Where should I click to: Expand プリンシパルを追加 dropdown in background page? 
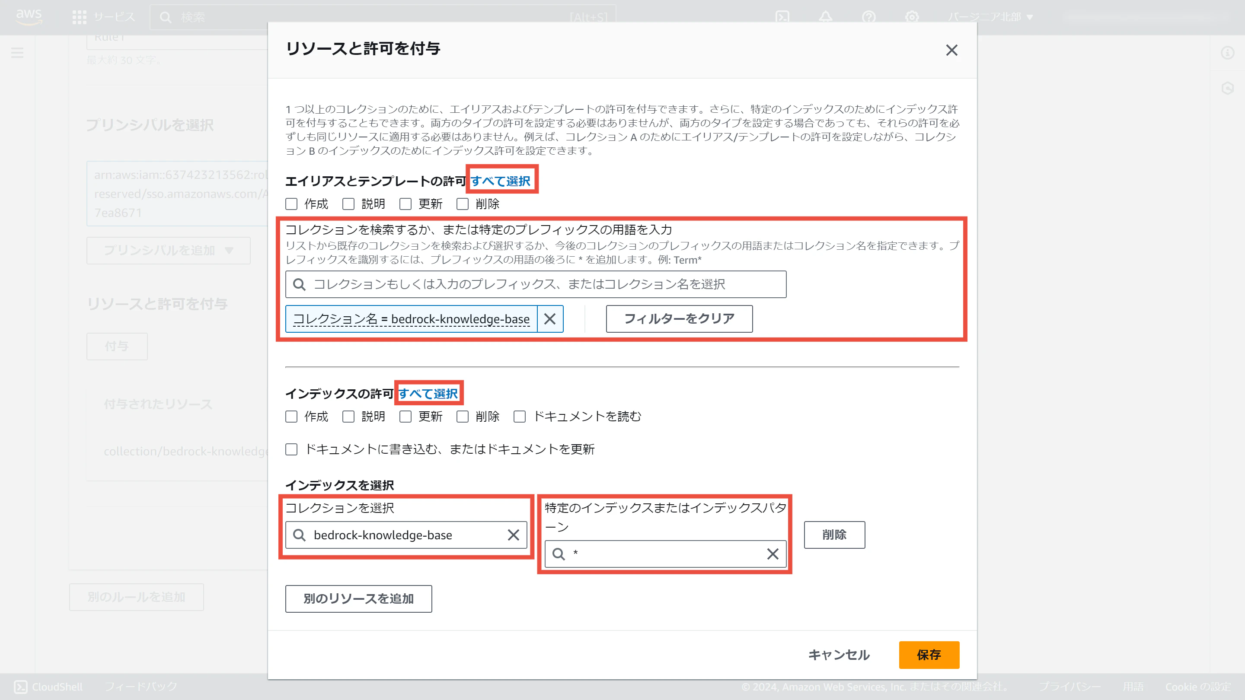(168, 250)
